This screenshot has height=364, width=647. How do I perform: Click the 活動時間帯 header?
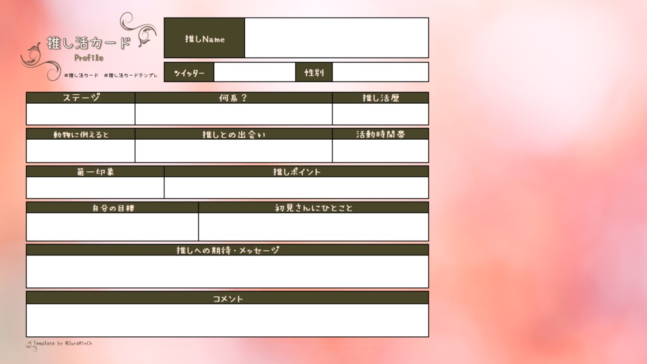click(x=380, y=134)
